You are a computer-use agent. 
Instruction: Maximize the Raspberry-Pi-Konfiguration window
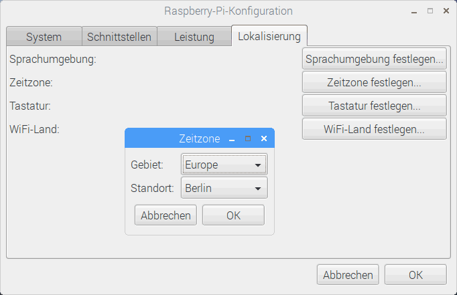coord(430,11)
